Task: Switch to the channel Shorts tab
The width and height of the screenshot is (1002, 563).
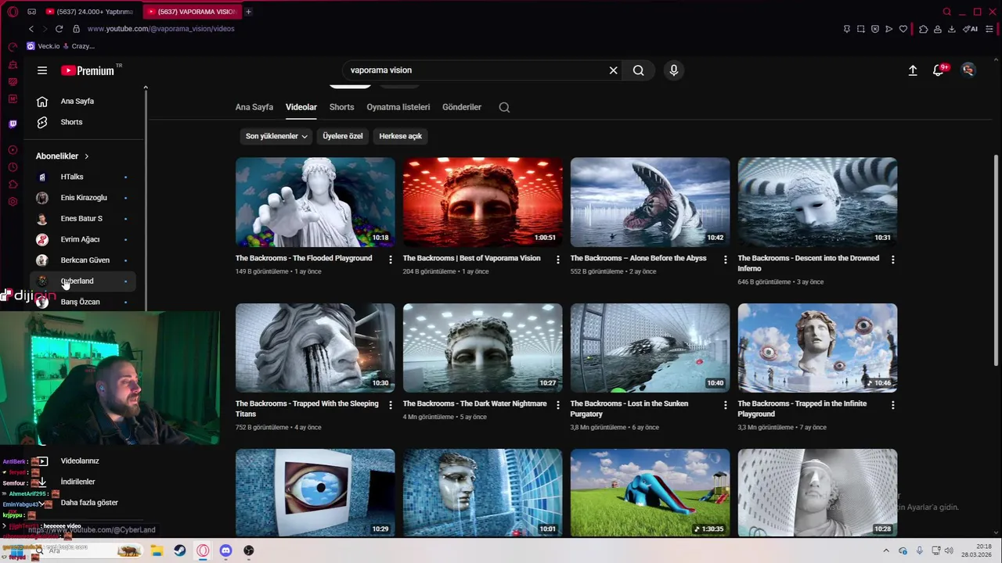Action: pos(341,107)
